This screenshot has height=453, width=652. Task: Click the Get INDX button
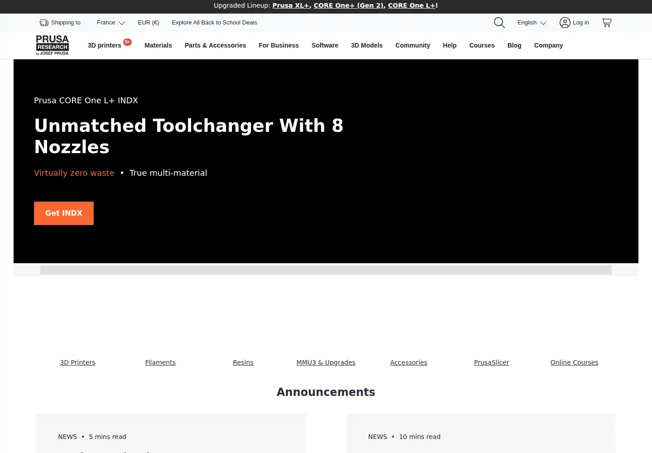pos(64,213)
